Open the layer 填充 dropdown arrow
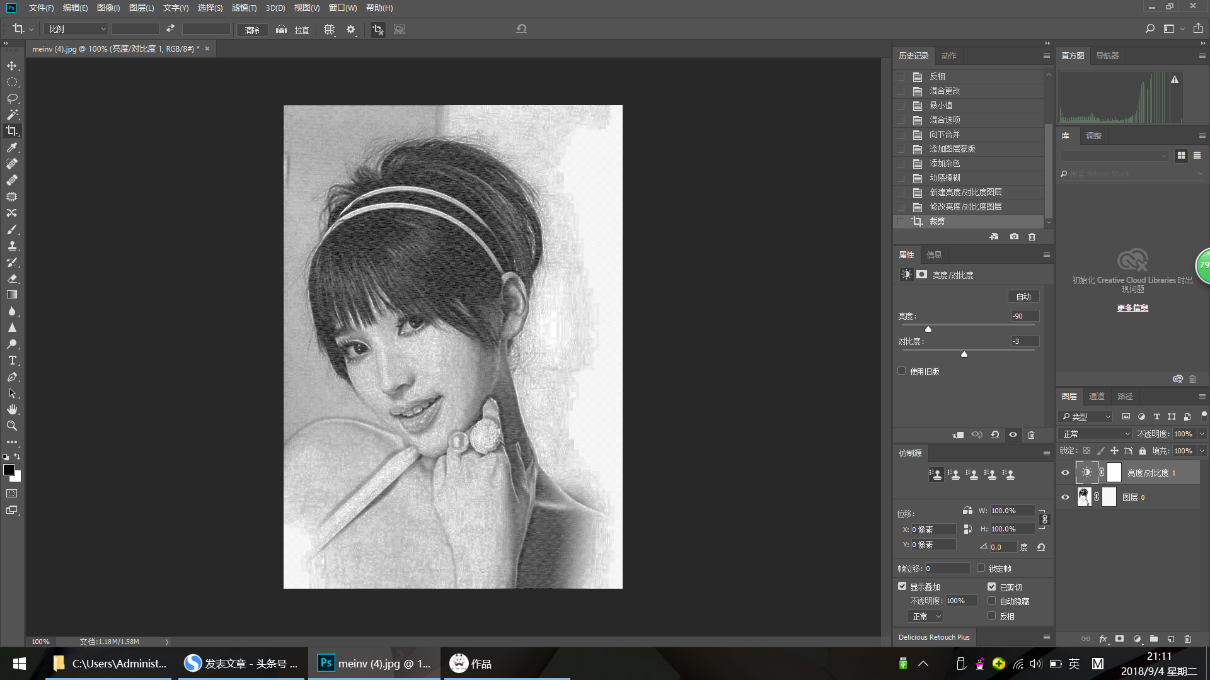Viewport: 1210px width, 680px height. tap(1202, 451)
